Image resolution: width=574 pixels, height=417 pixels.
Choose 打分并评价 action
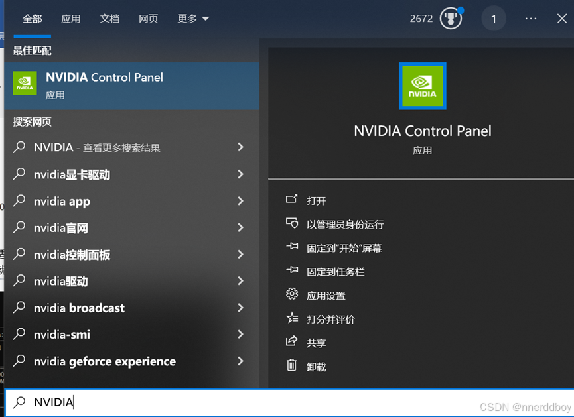tap(330, 320)
